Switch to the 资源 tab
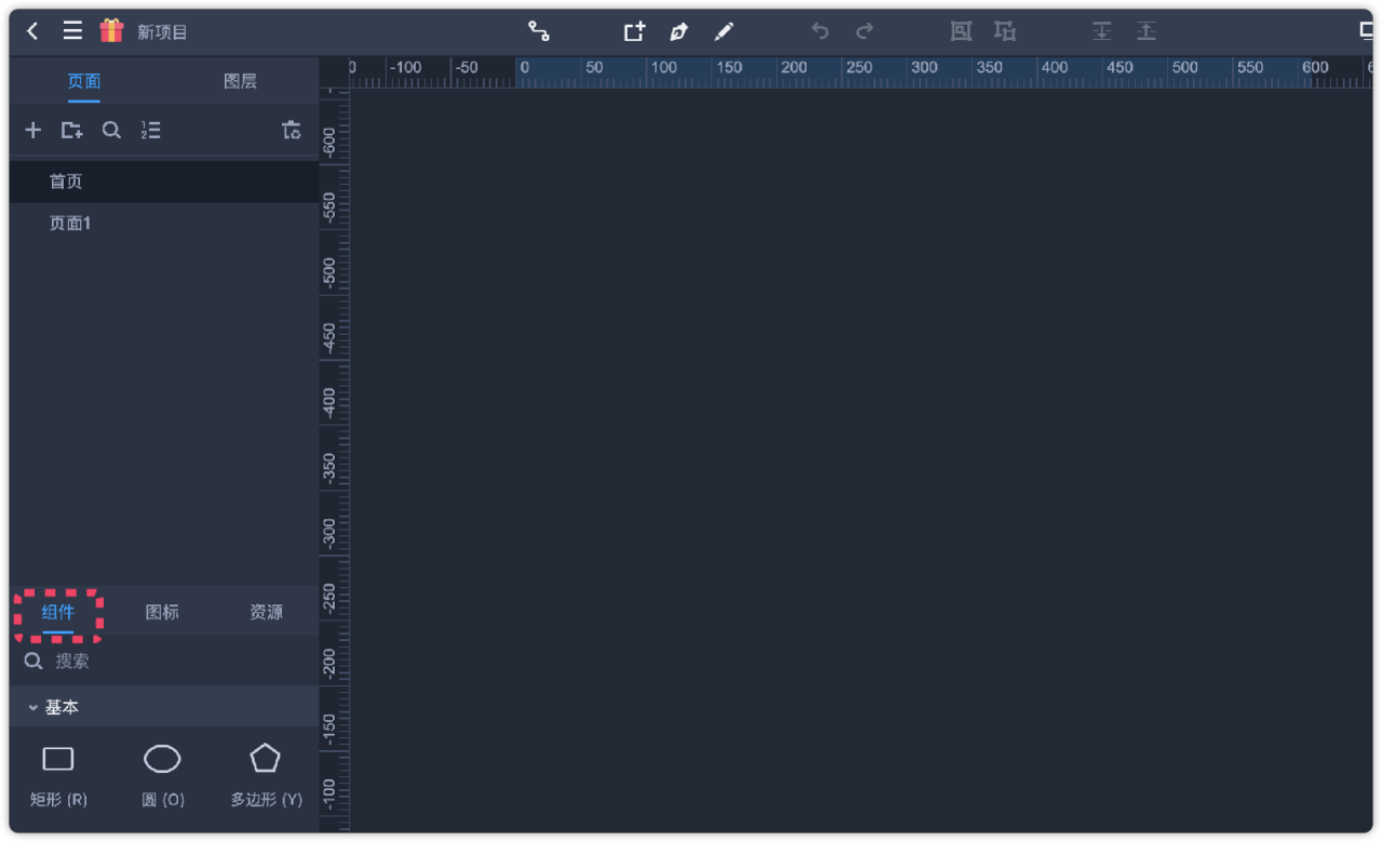 pyautogui.click(x=266, y=612)
